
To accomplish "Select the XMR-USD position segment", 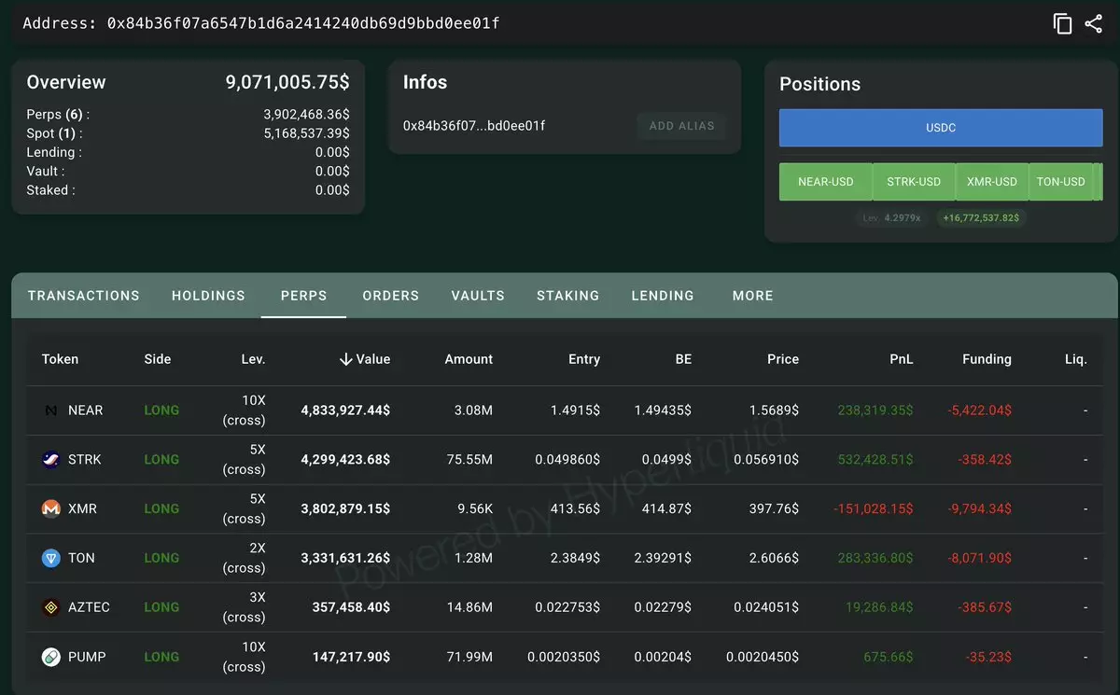I will pyautogui.click(x=992, y=182).
